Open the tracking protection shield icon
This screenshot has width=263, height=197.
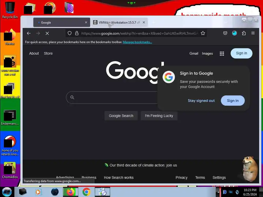click(x=70, y=33)
